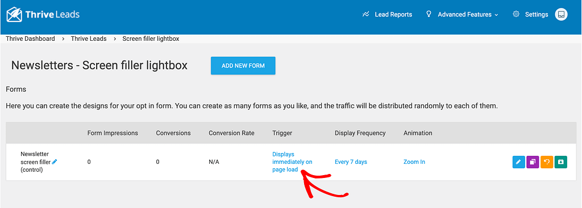Image resolution: width=582 pixels, height=208 pixels.
Task: Click the ADD NEW FORM button
Action: click(243, 66)
